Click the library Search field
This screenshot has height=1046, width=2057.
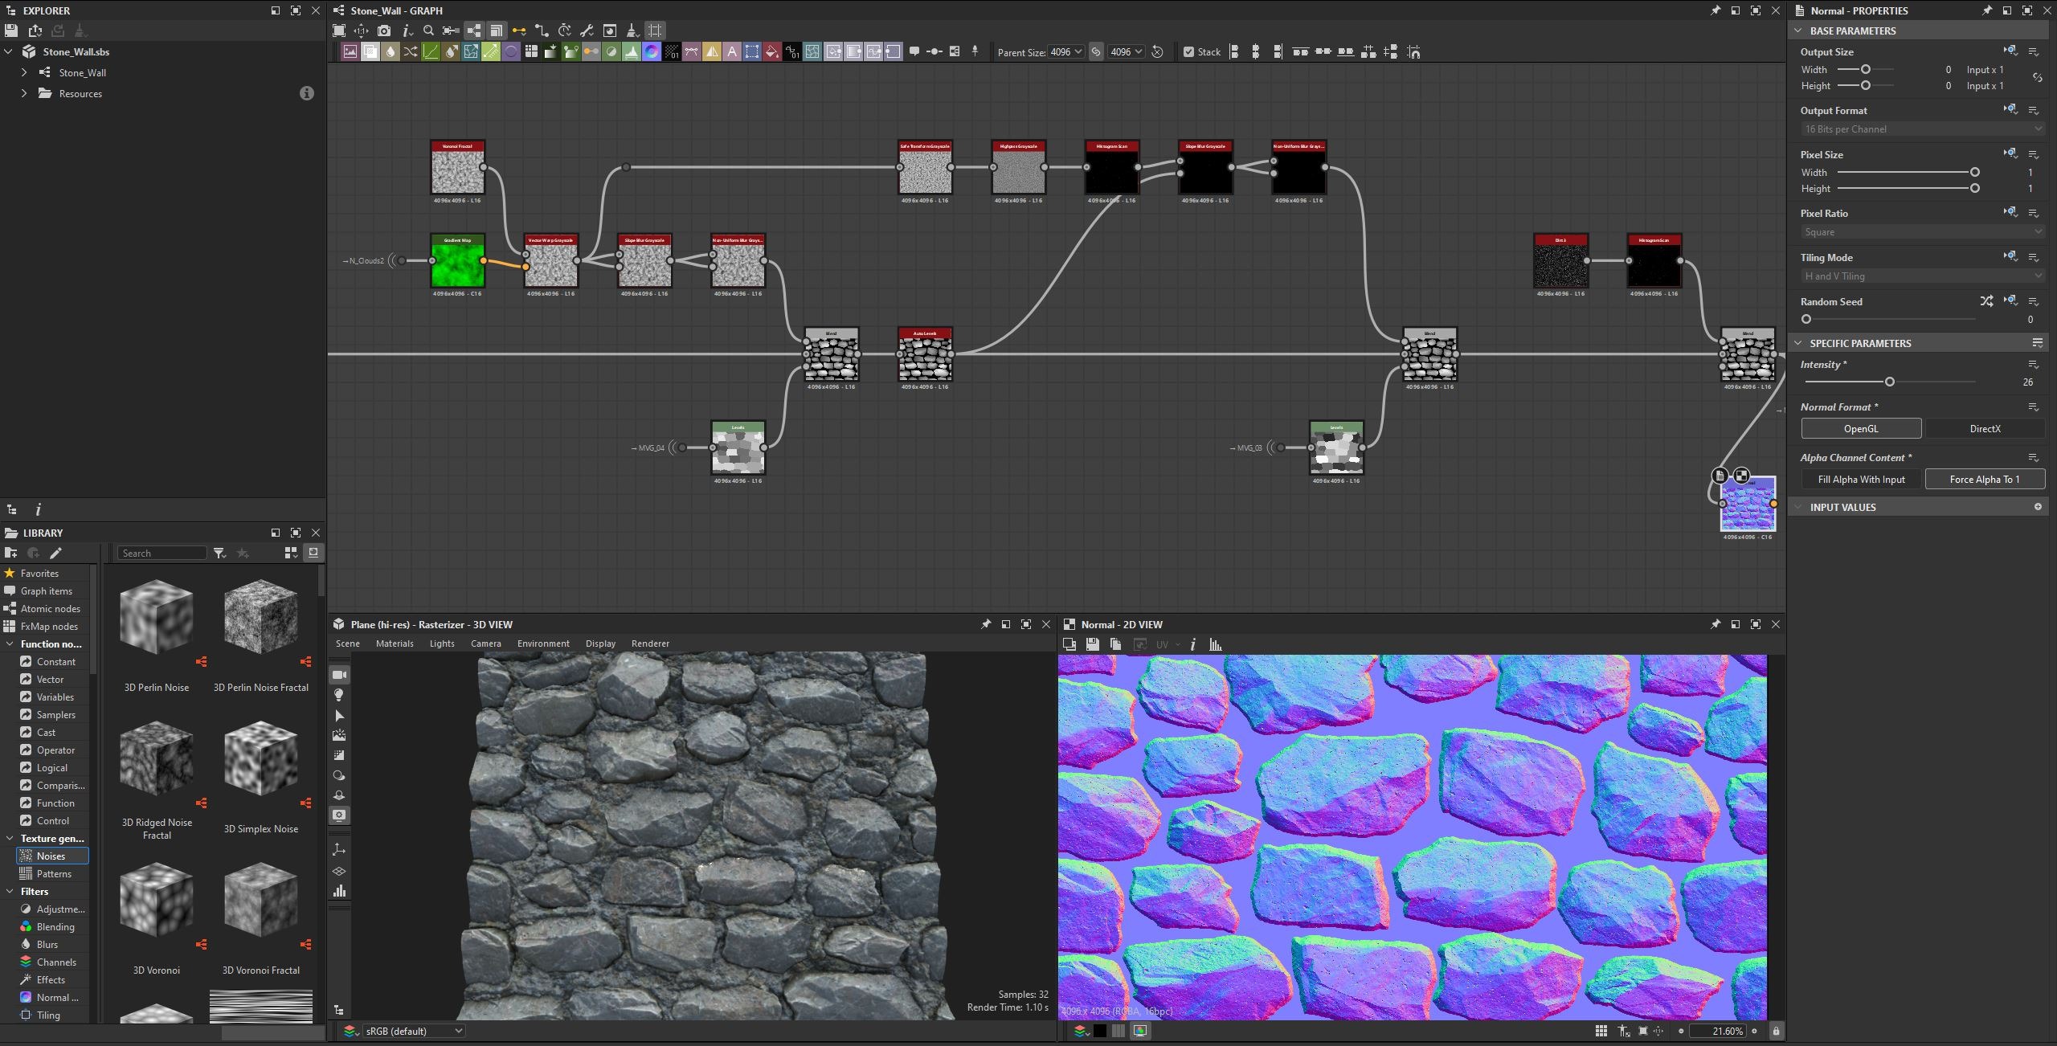coord(162,553)
